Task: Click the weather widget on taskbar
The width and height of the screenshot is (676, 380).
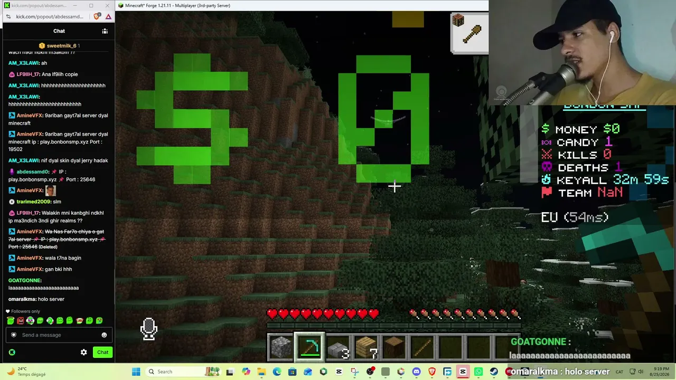Action: (25, 372)
